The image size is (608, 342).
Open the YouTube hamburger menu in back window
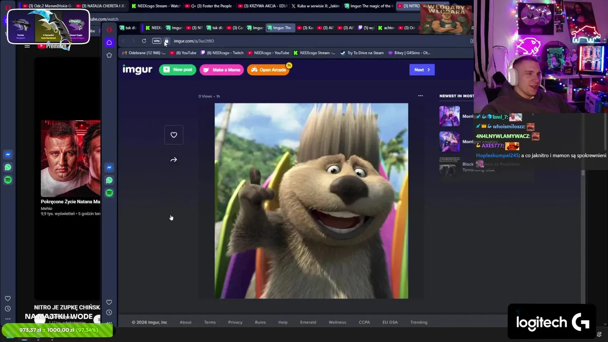point(27,46)
